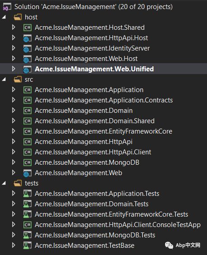Click the Visual Studio solution icon
This screenshot has width=207, height=255.
7,7
